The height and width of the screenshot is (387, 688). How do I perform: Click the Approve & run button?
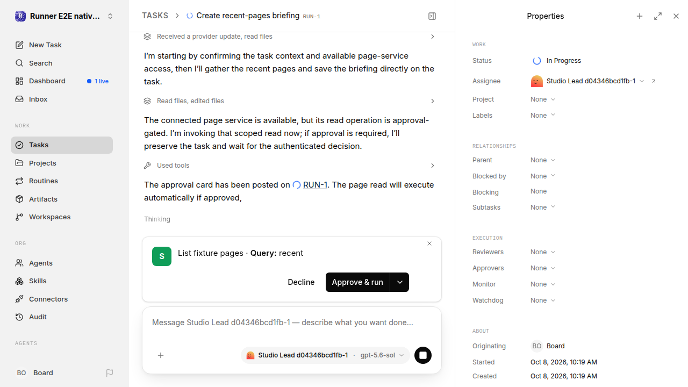pos(357,282)
